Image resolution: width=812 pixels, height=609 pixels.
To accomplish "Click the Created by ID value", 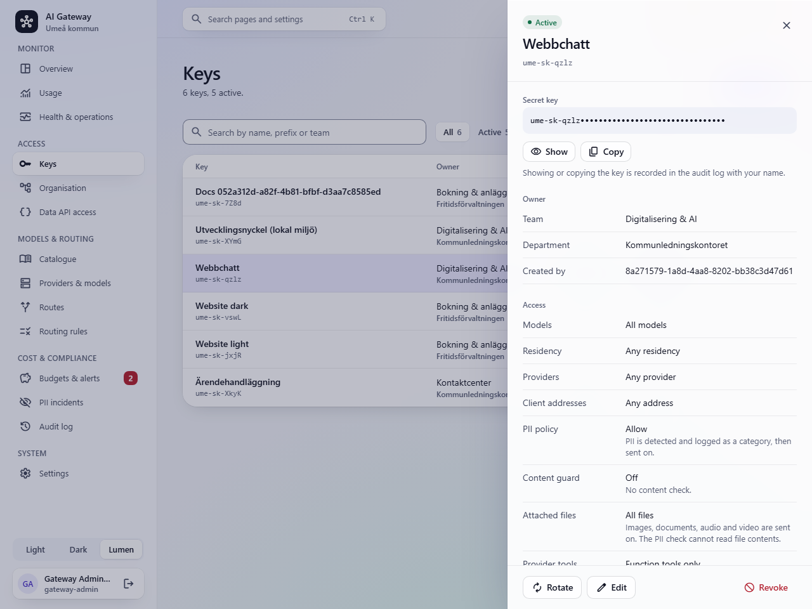I will click(x=709, y=271).
